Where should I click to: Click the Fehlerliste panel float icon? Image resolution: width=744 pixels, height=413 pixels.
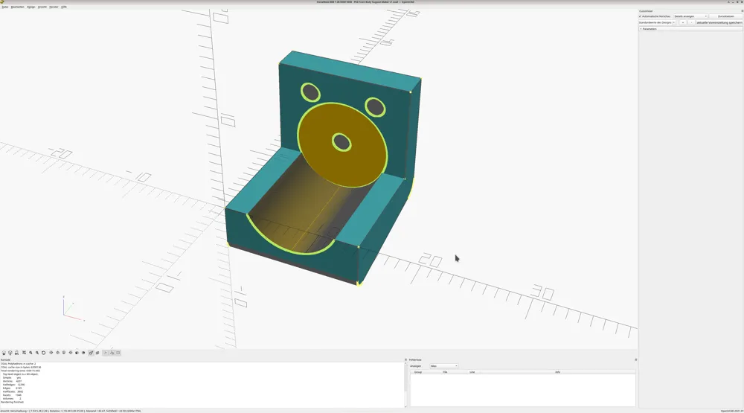(x=636, y=360)
